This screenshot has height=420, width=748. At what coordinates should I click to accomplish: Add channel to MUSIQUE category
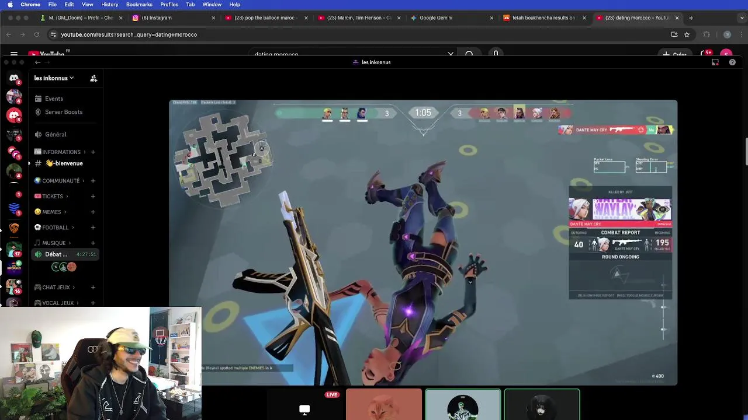click(x=93, y=243)
